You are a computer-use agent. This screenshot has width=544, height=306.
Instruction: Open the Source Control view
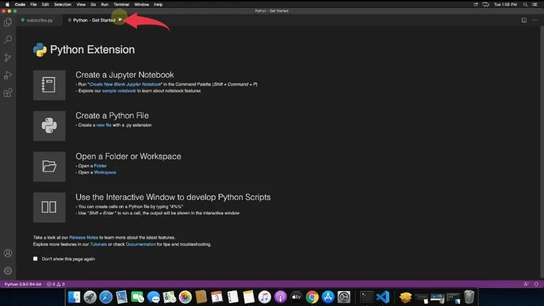click(x=8, y=58)
